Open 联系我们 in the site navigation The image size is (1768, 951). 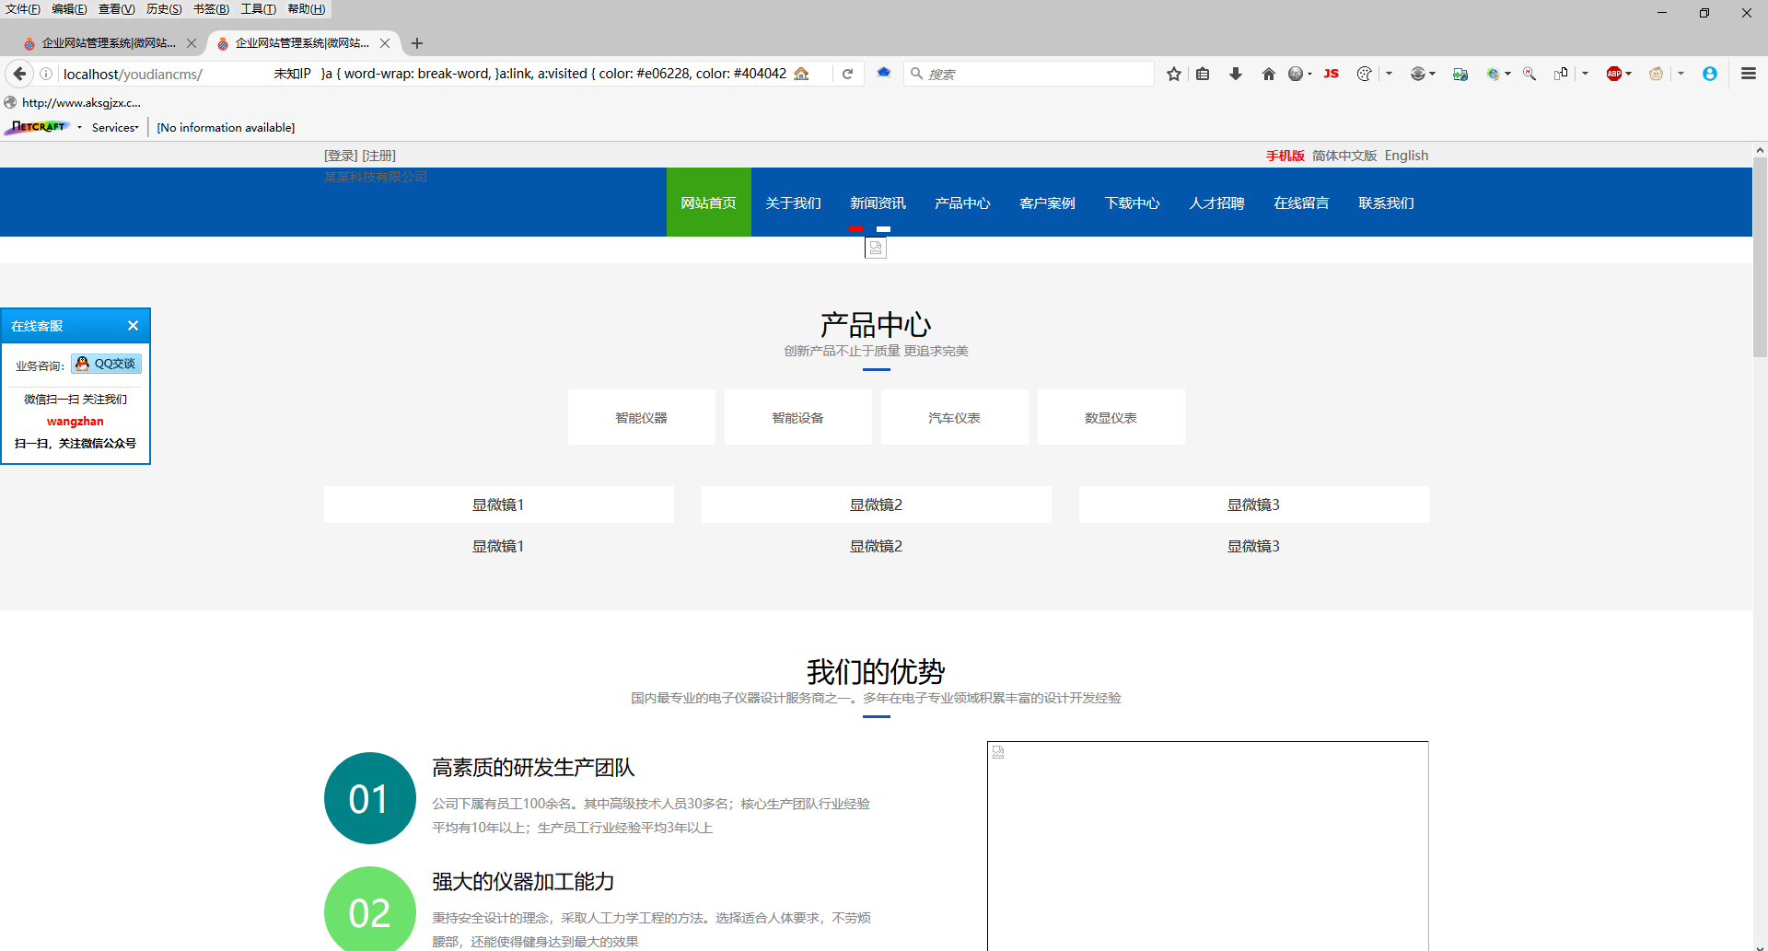tap(1386, 203)
